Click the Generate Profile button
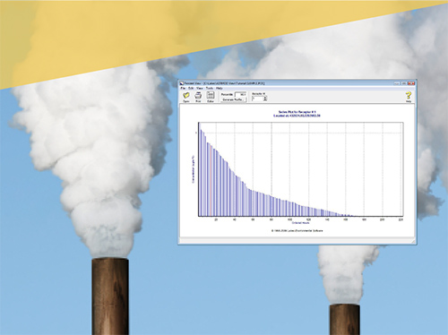The image size is (448, 335). [x=234, y=99]
